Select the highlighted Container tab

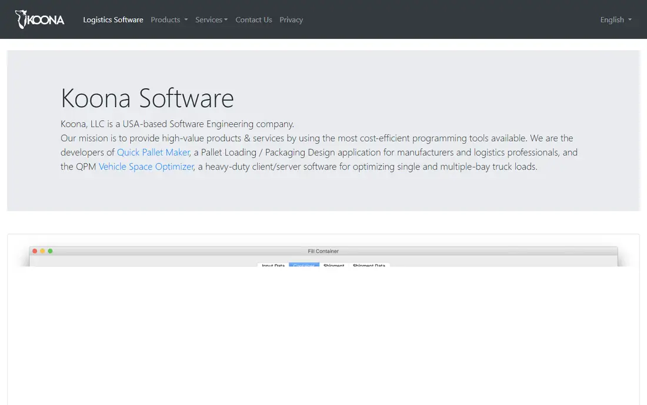(304, 265)
